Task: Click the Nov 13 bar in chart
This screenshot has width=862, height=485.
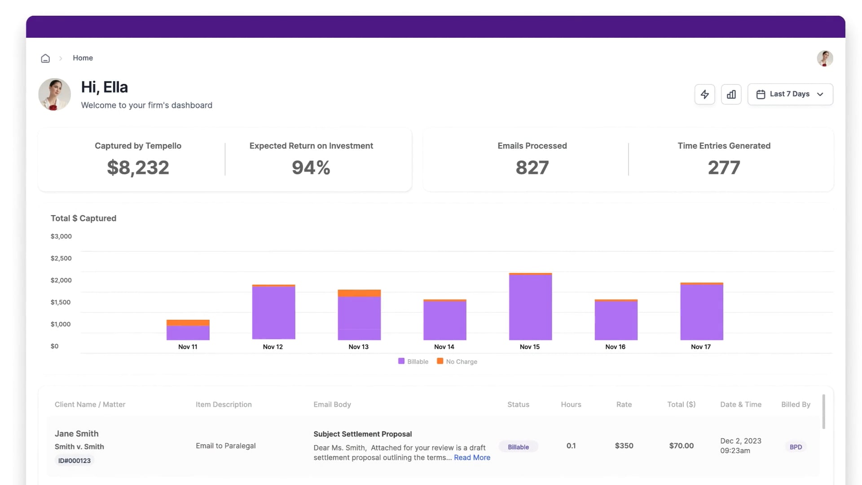Action: click(359, 315)
